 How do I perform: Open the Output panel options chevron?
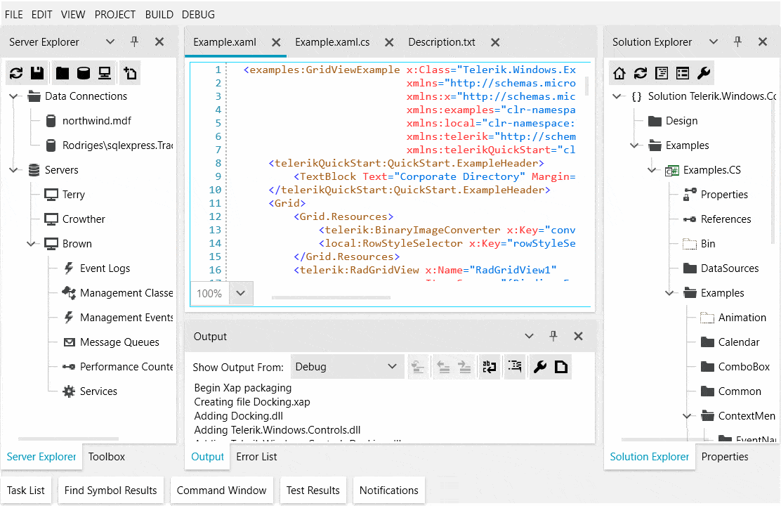pos(530,336)
